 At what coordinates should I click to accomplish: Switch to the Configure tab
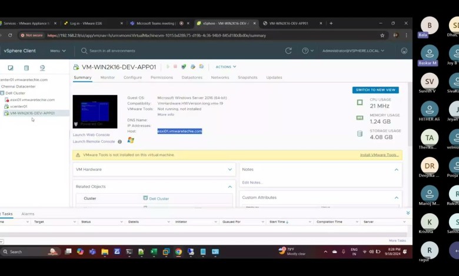(132, 78)
